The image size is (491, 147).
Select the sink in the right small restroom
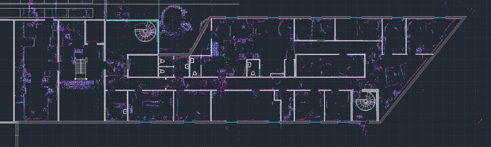[x=249, y=64]
